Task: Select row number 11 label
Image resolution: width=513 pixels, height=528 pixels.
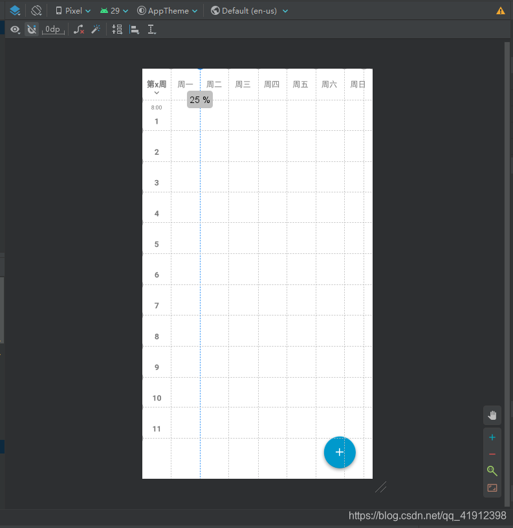Action: click(157, 429)
